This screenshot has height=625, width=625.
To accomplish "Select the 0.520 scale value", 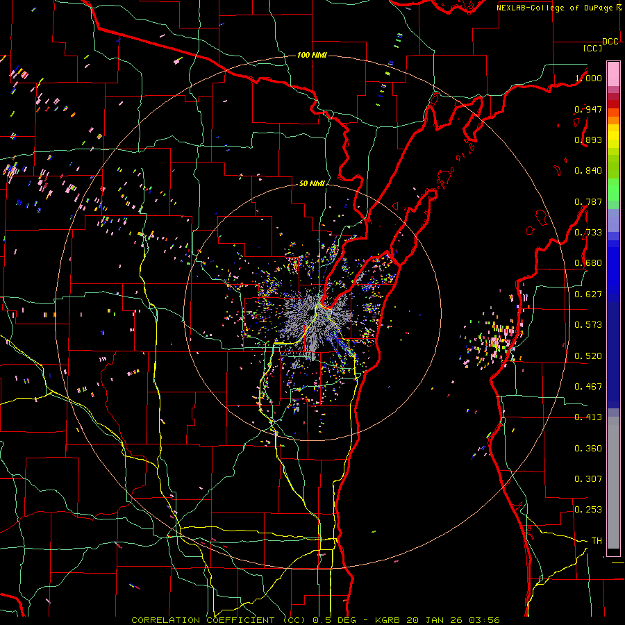I will point(588,356).
